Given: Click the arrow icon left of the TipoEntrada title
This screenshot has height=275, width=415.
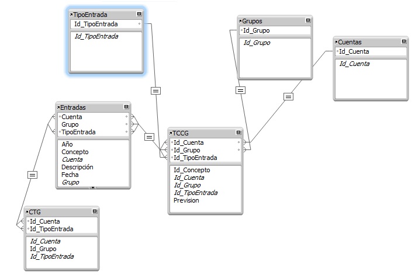Looking at the screenshot, I should (71, 15).
